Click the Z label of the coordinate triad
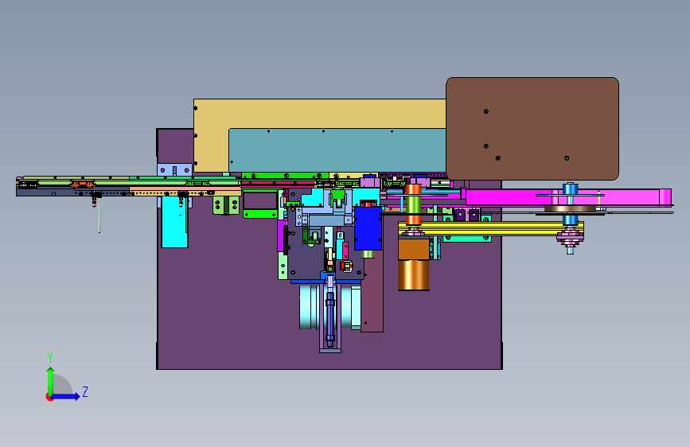This screenshot has height=447, width=690. point(85,391)
